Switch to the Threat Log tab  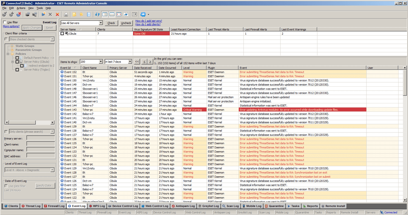(x=31, y=206)
